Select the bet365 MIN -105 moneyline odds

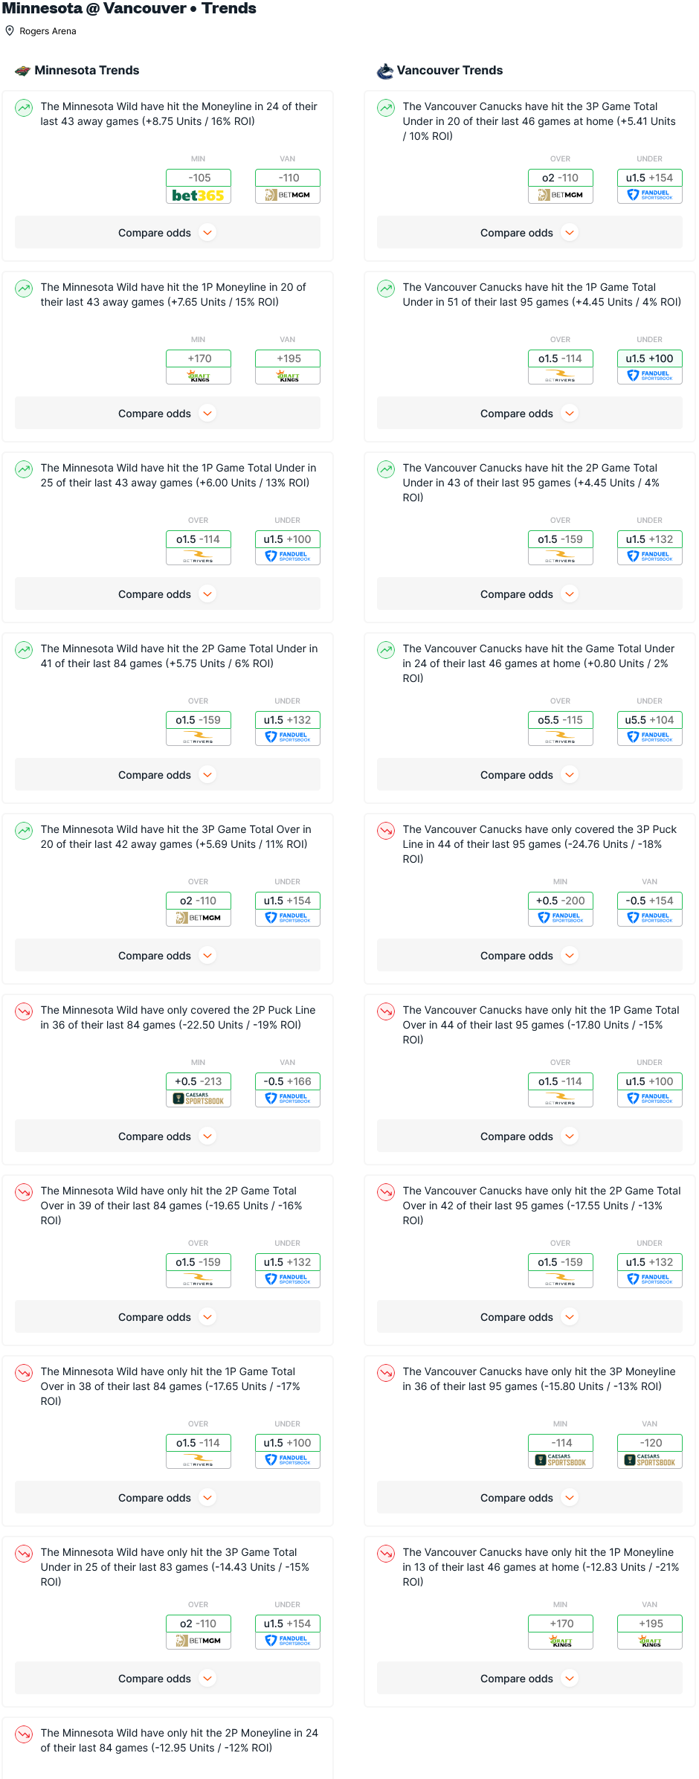point(199,186)
